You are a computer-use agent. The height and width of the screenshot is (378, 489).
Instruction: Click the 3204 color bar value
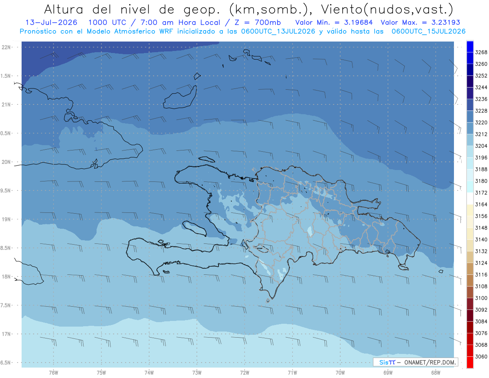click(x=481, y=146)
